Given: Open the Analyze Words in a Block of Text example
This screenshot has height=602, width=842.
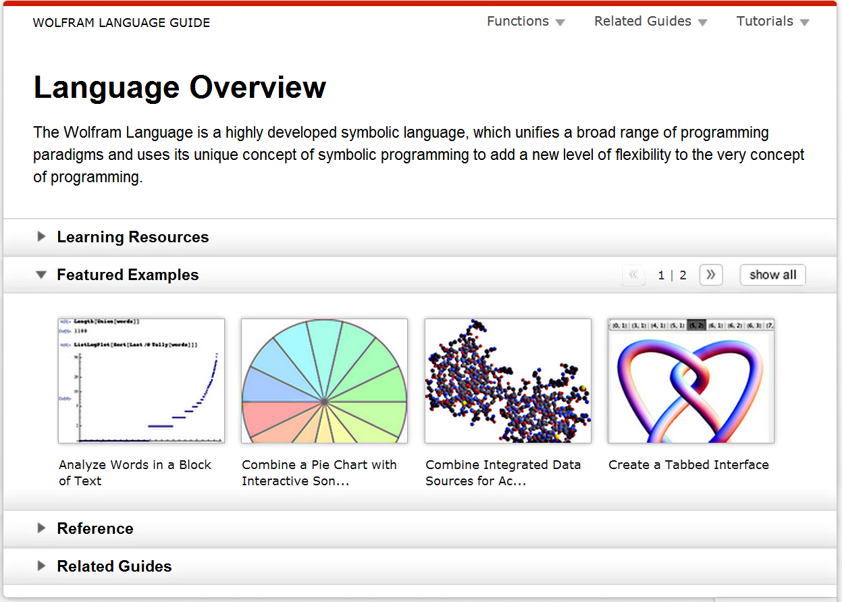Looking at the screenshot, I should coord(134,472).
